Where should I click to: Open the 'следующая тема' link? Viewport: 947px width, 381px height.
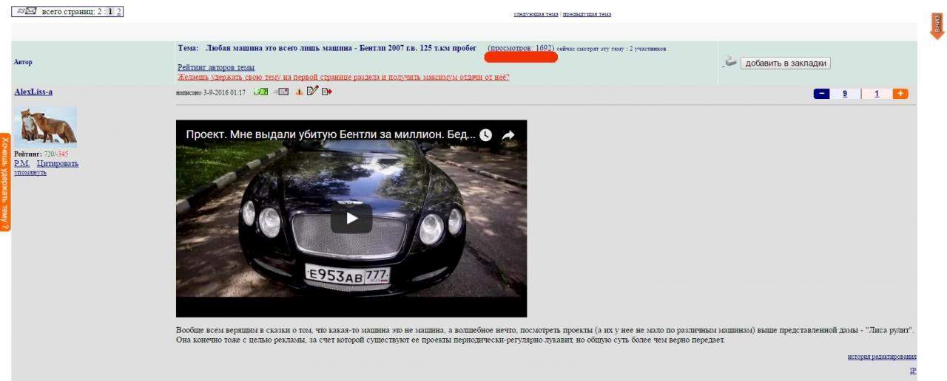tap(536, 14)
